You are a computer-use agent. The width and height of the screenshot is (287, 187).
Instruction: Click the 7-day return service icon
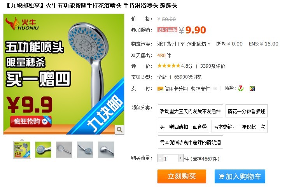tap(240, 88)
